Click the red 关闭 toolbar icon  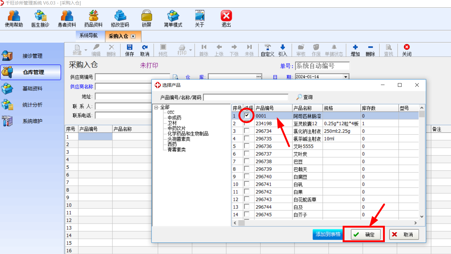click(407, 50)
